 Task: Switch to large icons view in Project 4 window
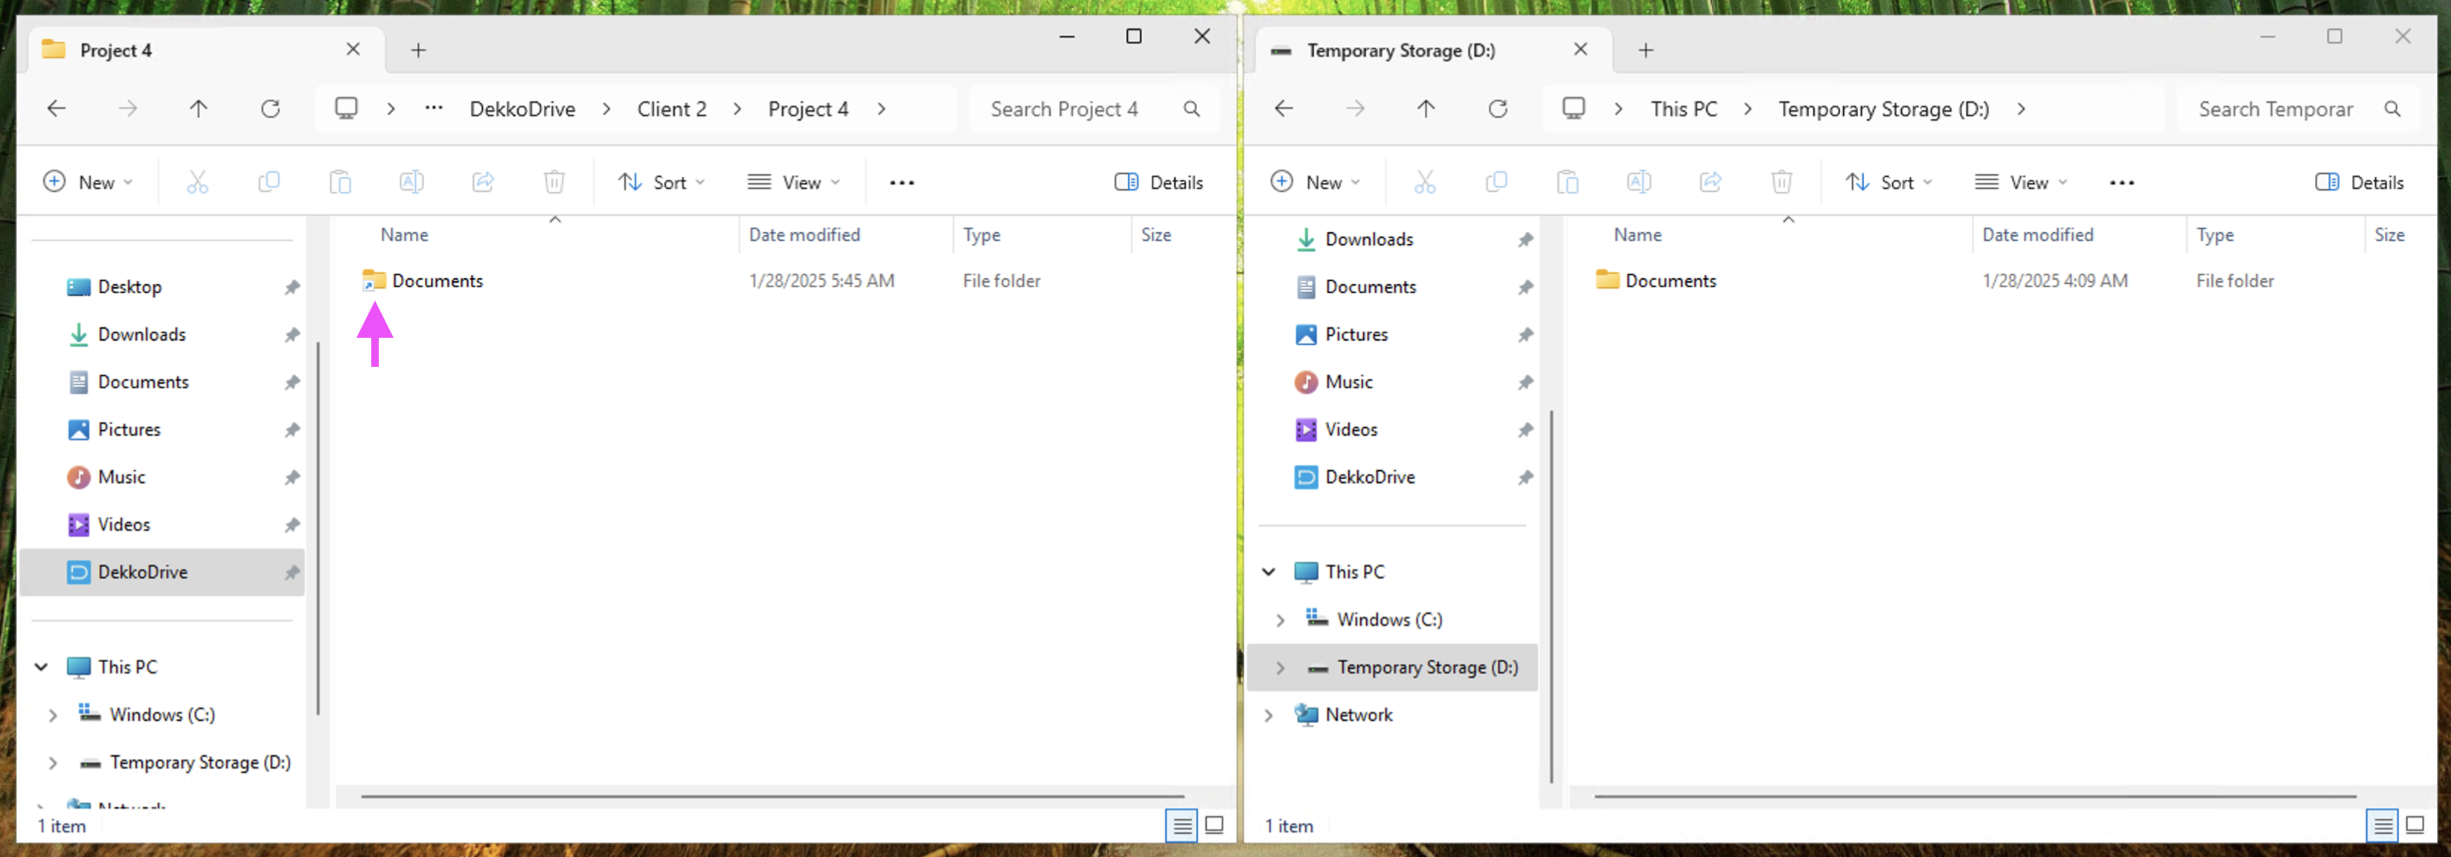point(1214,825)
